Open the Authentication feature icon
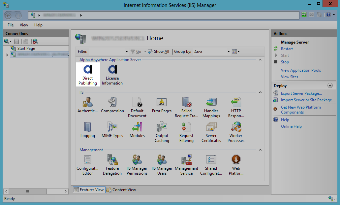340x205 pixels. (x=88, y=105)
